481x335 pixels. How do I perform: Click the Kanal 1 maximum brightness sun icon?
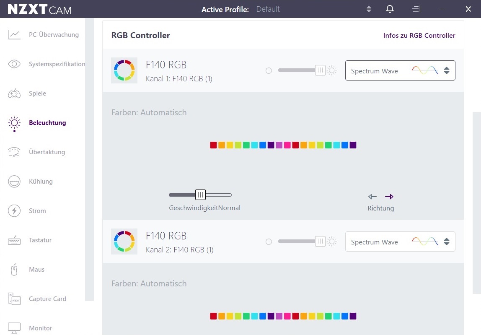pyautogui.click(x=332, y=70)
